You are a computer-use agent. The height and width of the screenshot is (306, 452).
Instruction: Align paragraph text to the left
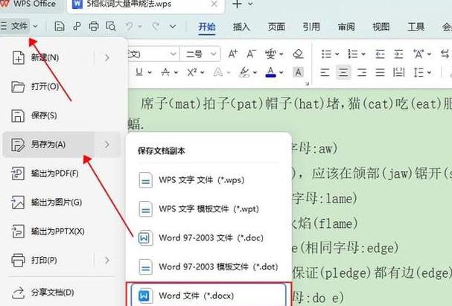325,72
